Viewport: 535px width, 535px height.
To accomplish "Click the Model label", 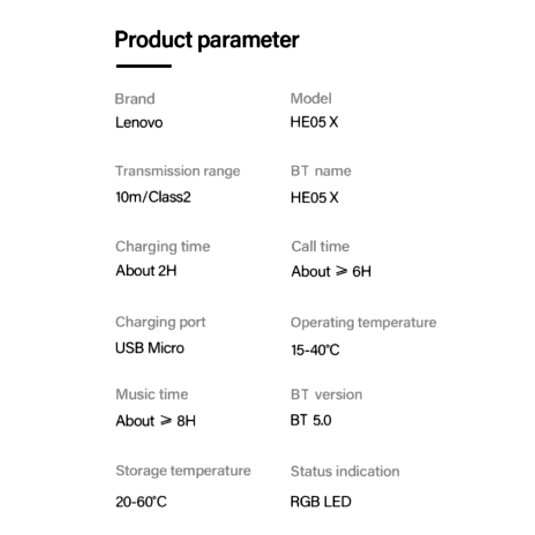I will click(x=311, y=98).
